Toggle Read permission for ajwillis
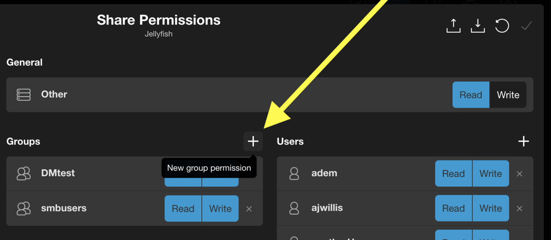 (x=453, y=209)
